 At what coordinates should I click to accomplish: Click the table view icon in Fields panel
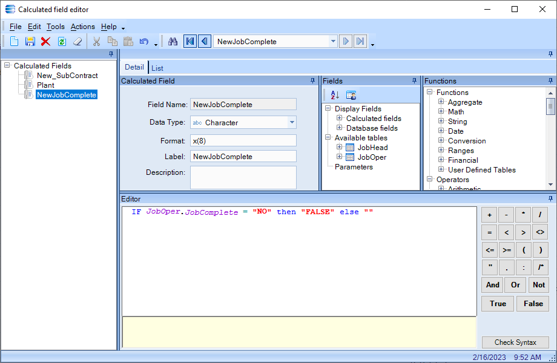(351, 95)
